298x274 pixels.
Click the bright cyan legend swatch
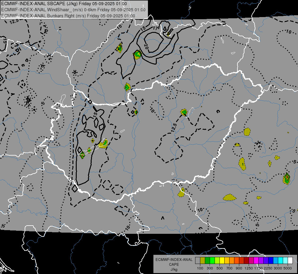click(281, 260)
